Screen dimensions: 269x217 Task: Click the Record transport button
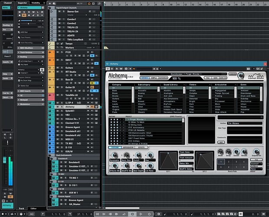tap(149, 214)
